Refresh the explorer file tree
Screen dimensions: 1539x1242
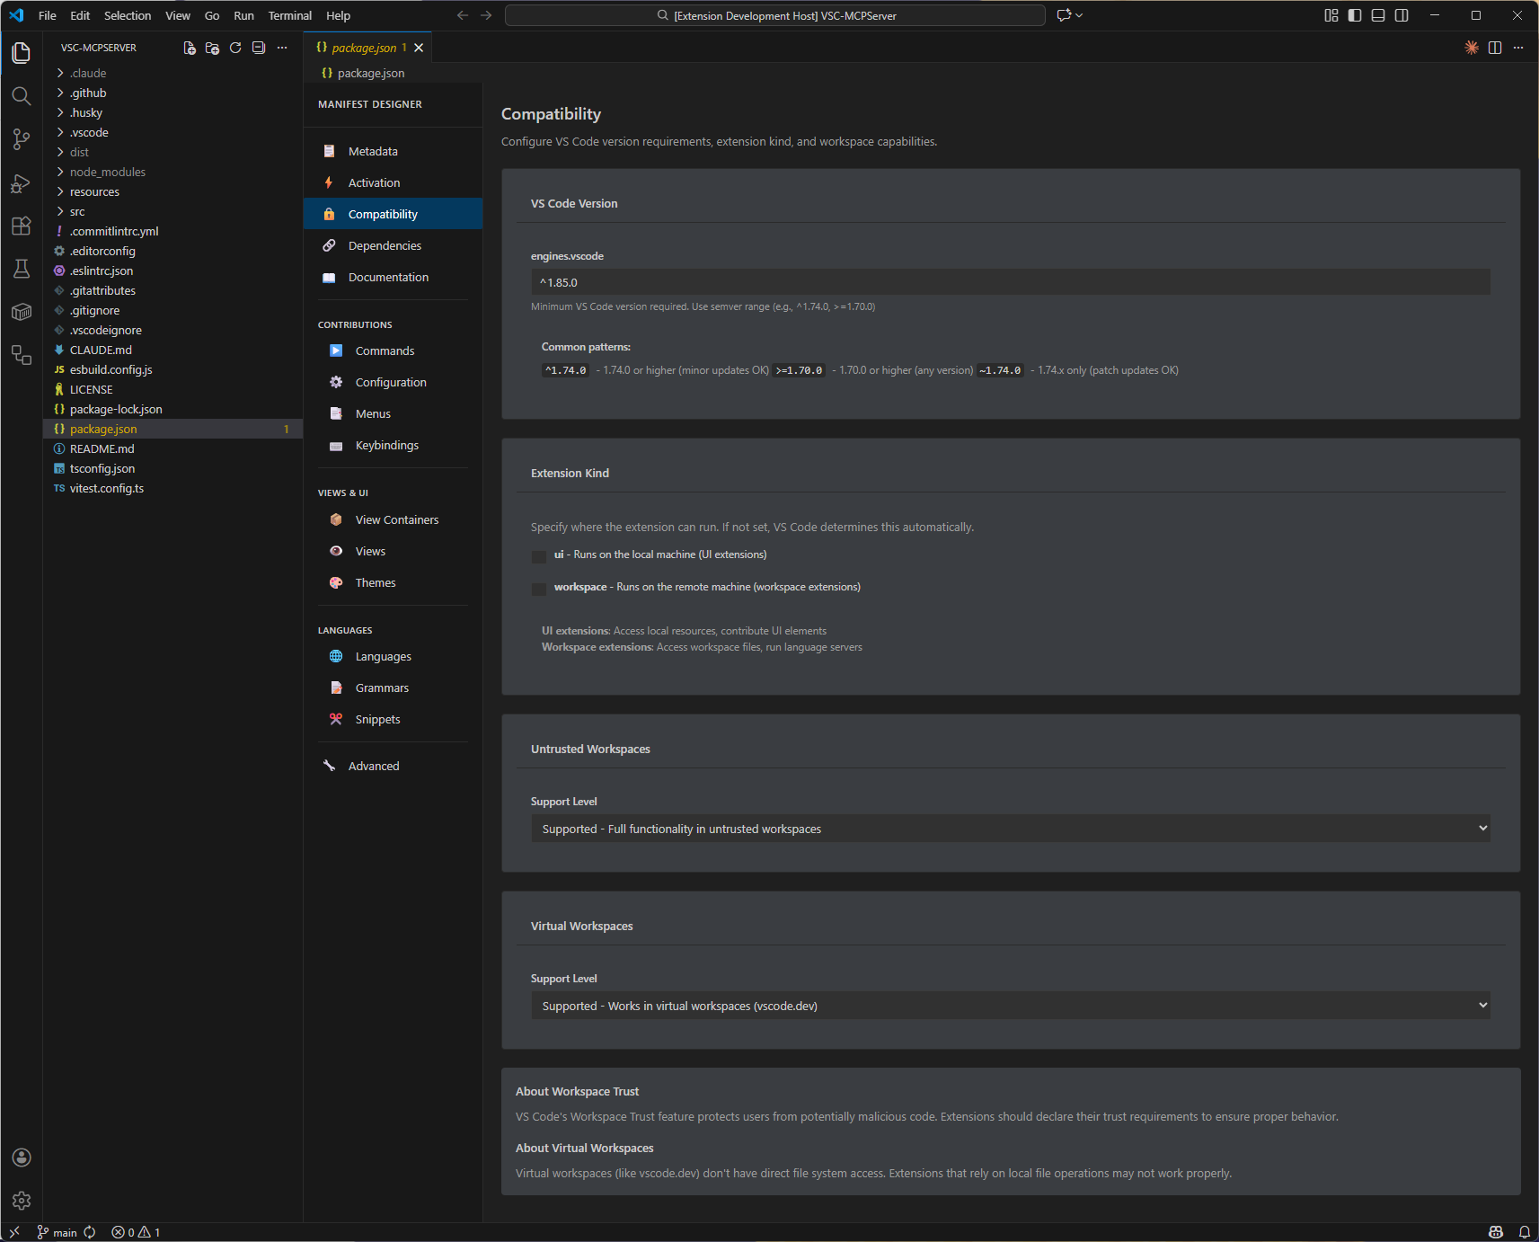click(235, 48)
